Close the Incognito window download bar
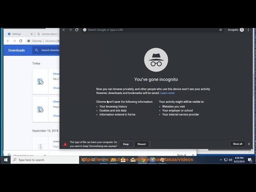Image resolution: width=256 pixels, height=192 pixels. 249,144
